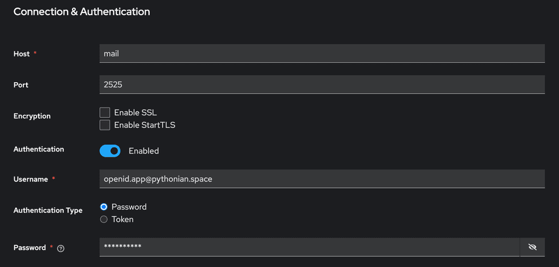Click the "Enable StartTLS" text label
This screenshot has height=267, width=559.
[145, 125]
